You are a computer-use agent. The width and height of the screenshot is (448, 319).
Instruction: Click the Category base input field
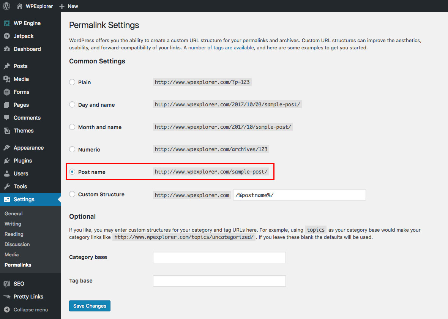(219, 257)
